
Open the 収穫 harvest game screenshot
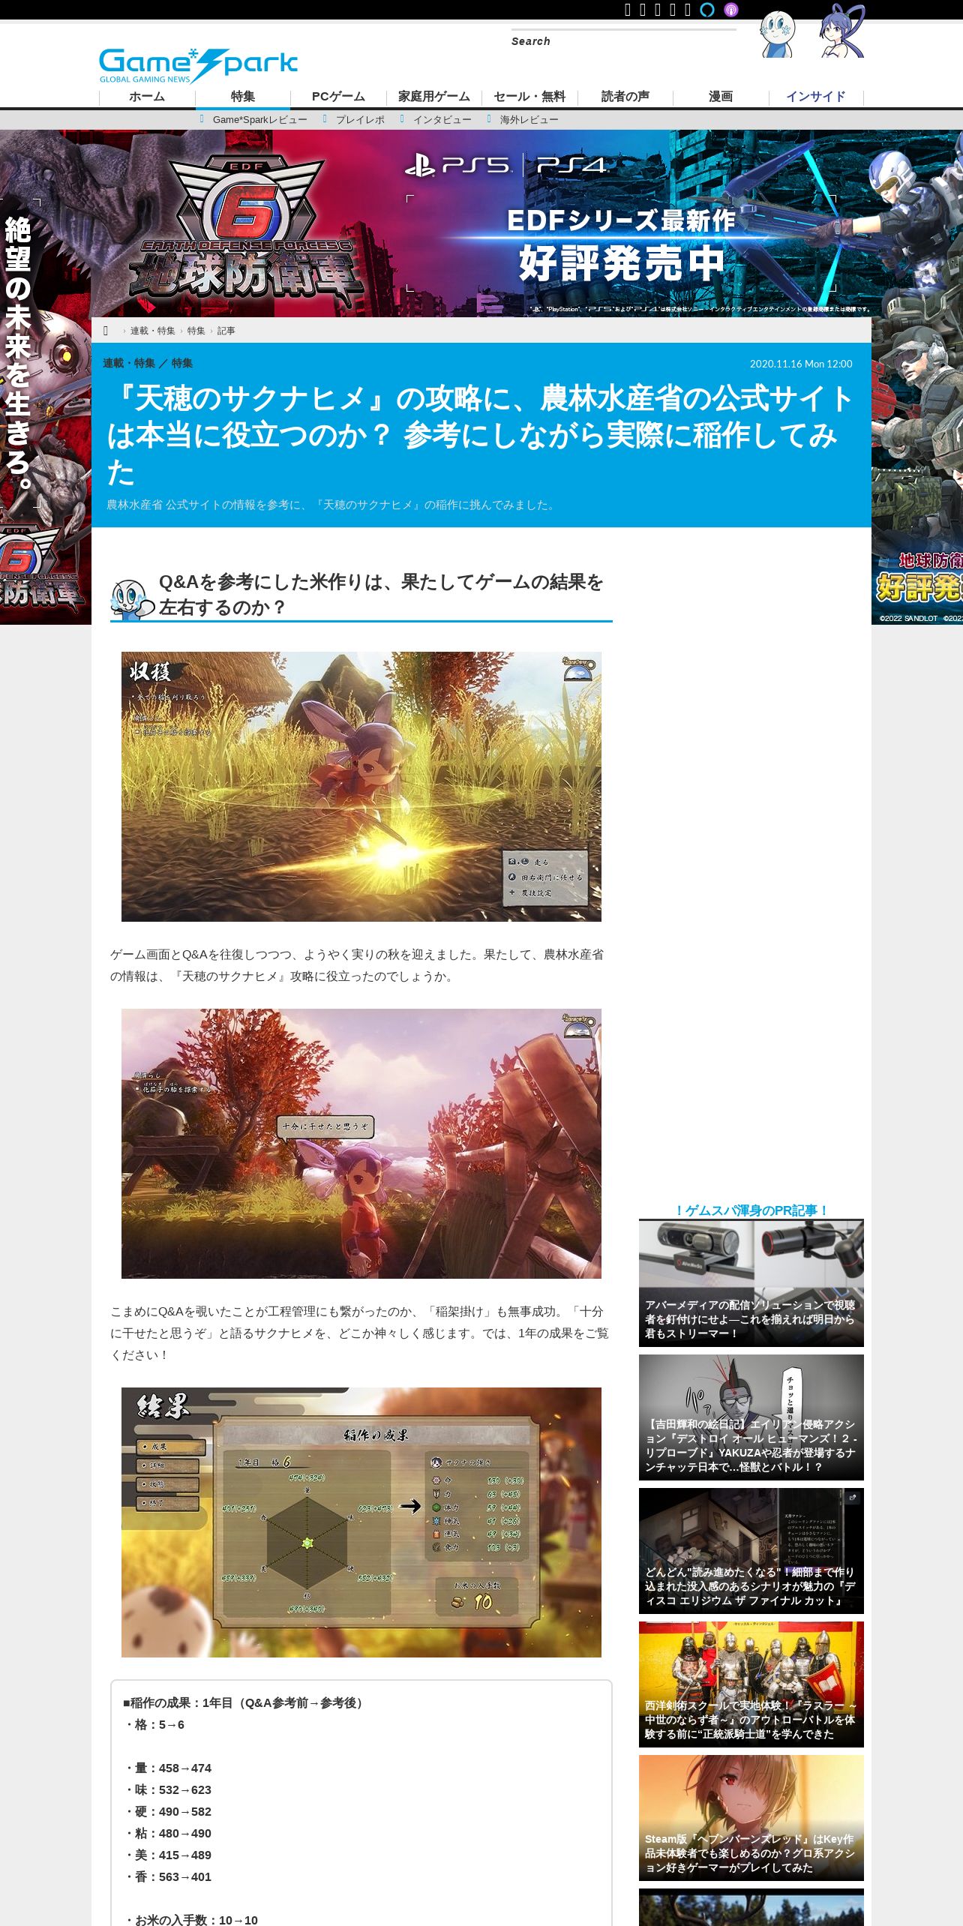coord(361,787)
